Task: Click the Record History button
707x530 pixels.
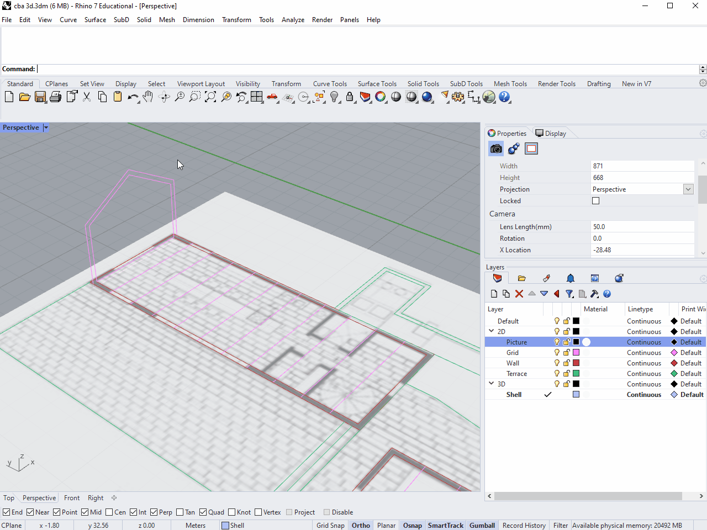Action: coord(524,525)
